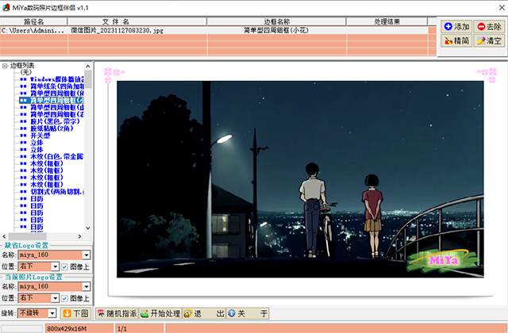508x333 pixels.
Task: Click border list vertical scrollbar thumb
Action: click(x=88, y=79)
